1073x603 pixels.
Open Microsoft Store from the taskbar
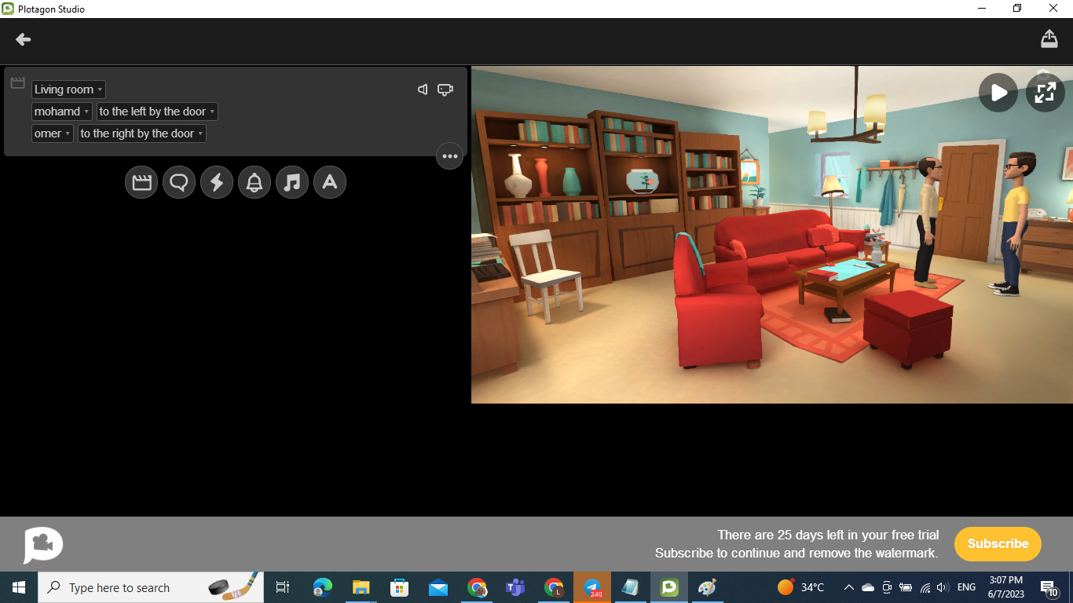click(x=399, y=587)
